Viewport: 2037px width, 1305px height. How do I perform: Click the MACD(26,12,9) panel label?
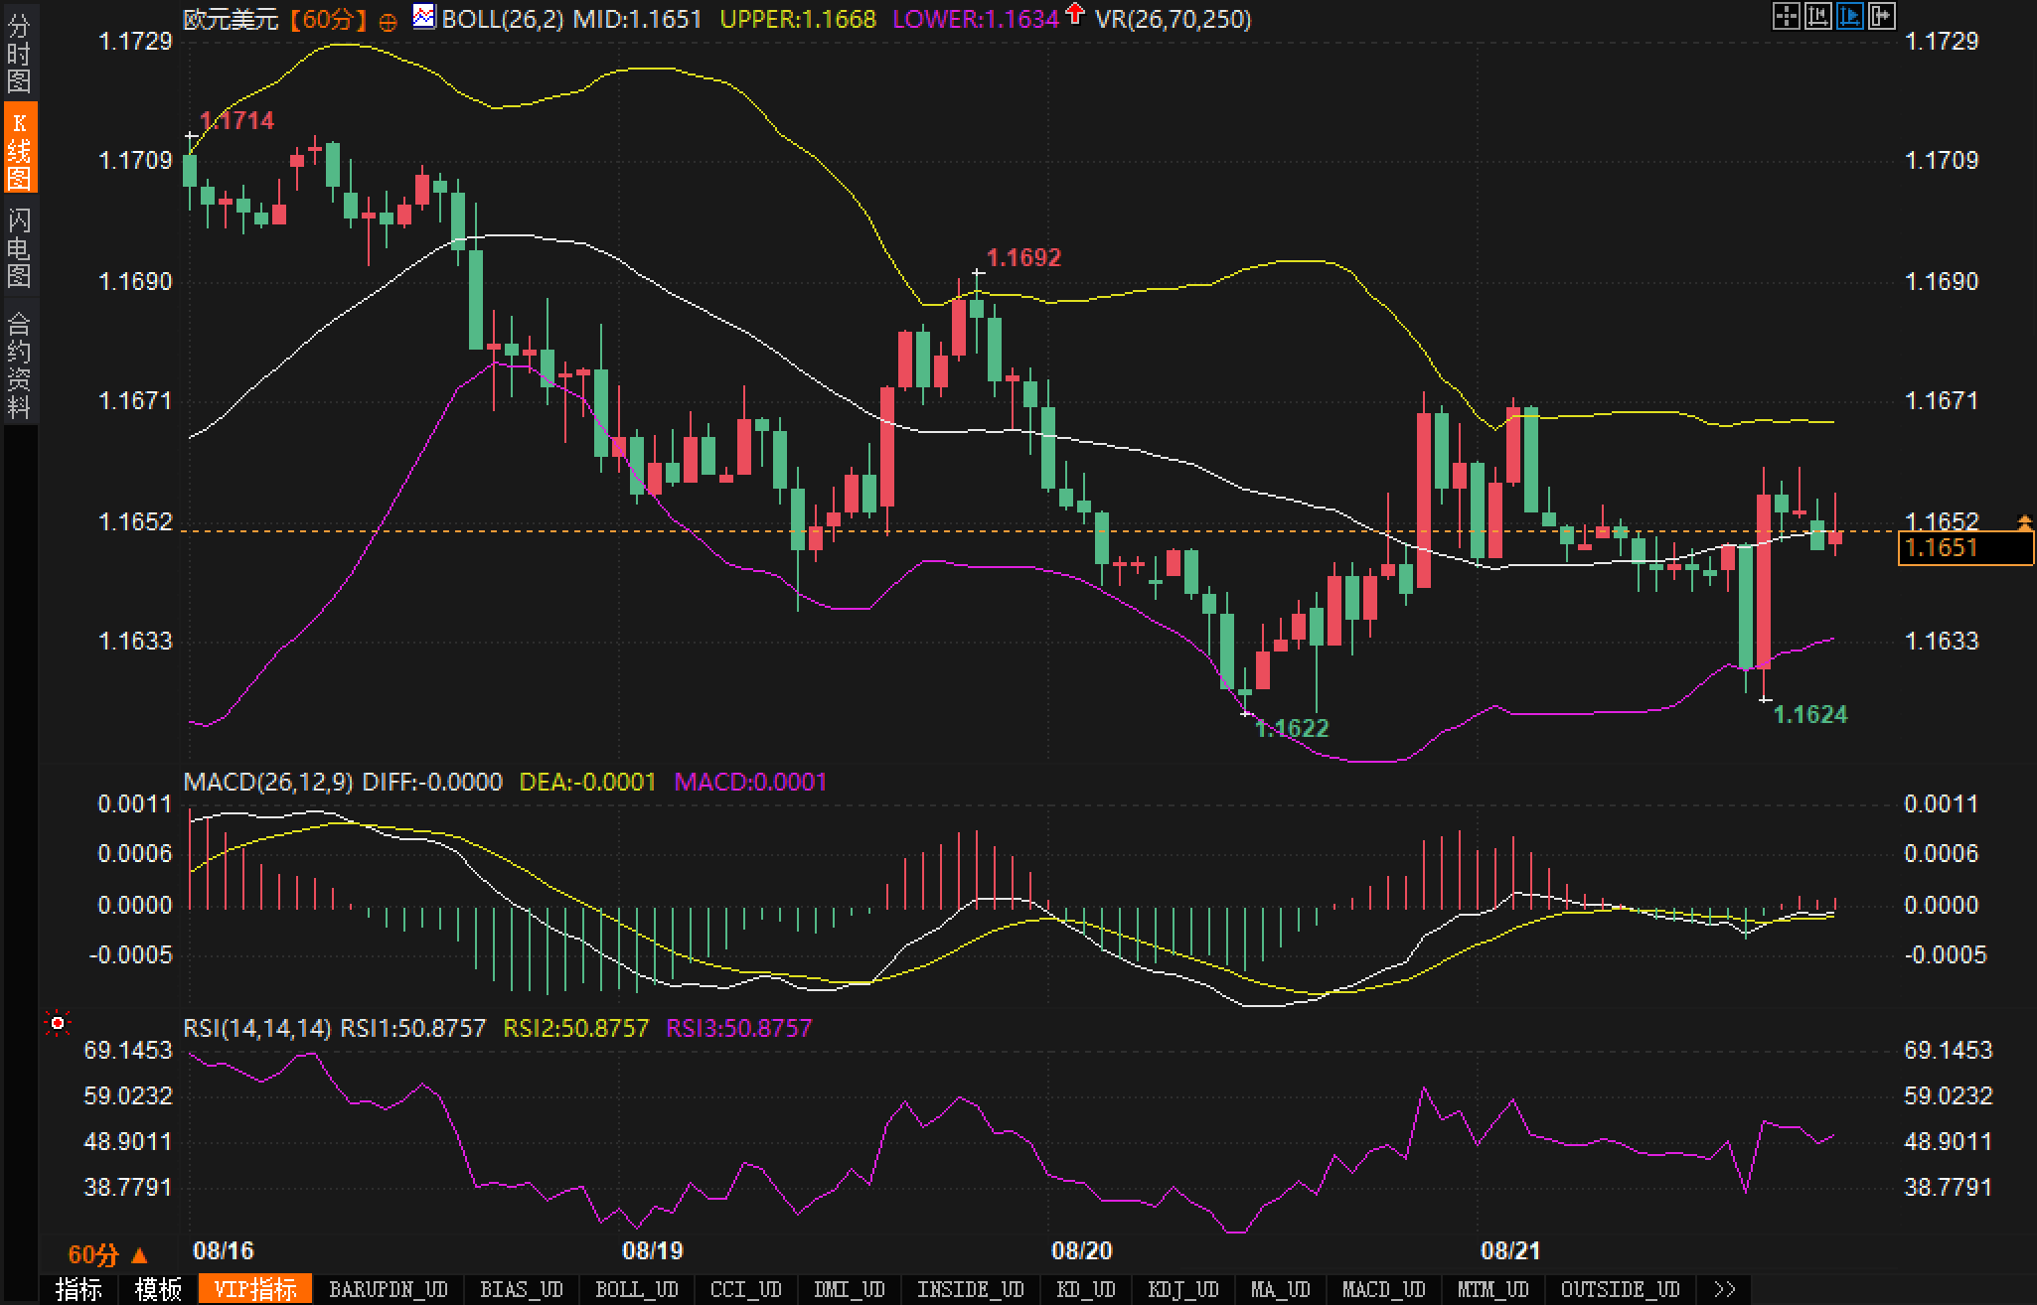(x=268, y=782)
